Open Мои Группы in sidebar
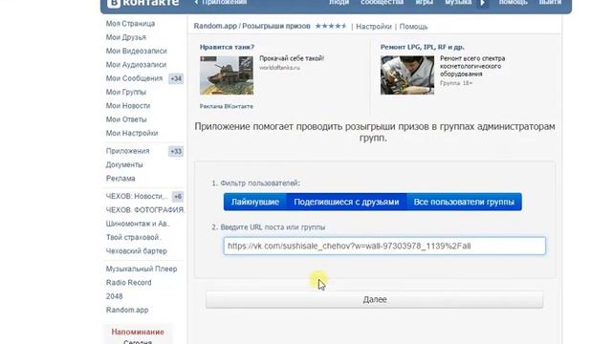This screenshot has width=612, height=344. coord(125,92)
